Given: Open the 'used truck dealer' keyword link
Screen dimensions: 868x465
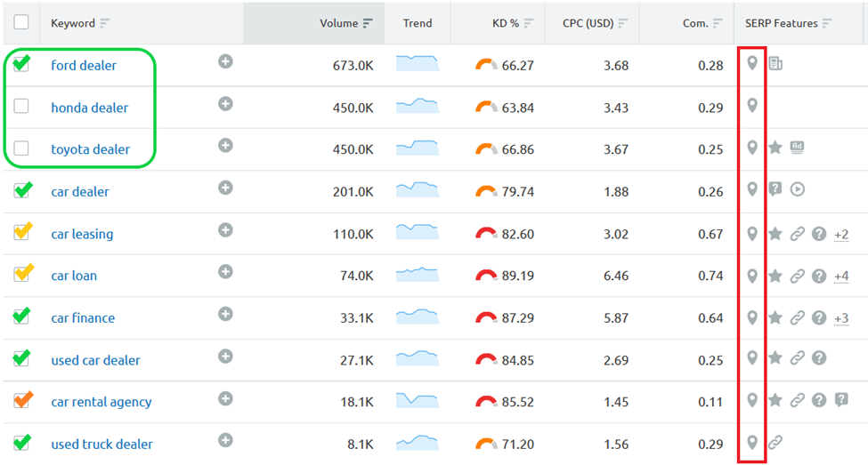Looking at the screenshot, I should pos(101,444).
